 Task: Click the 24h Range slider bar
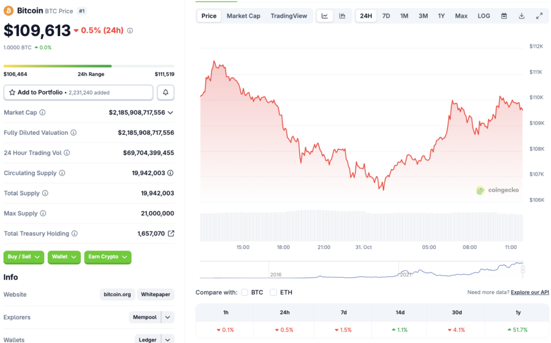click(x=89, y=66)
